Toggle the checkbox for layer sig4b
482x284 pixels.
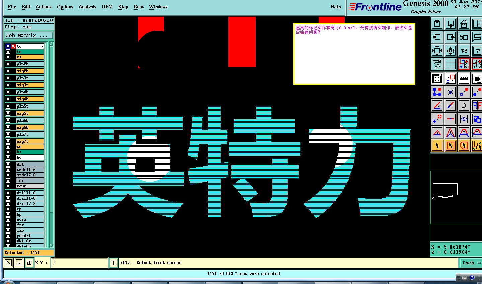pyautogui.click(x=8, y=99)
